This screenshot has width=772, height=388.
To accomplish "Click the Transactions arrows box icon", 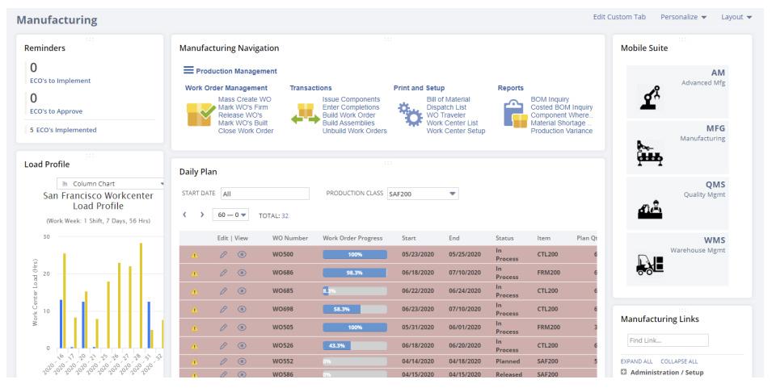I will (x=306, y=114).
